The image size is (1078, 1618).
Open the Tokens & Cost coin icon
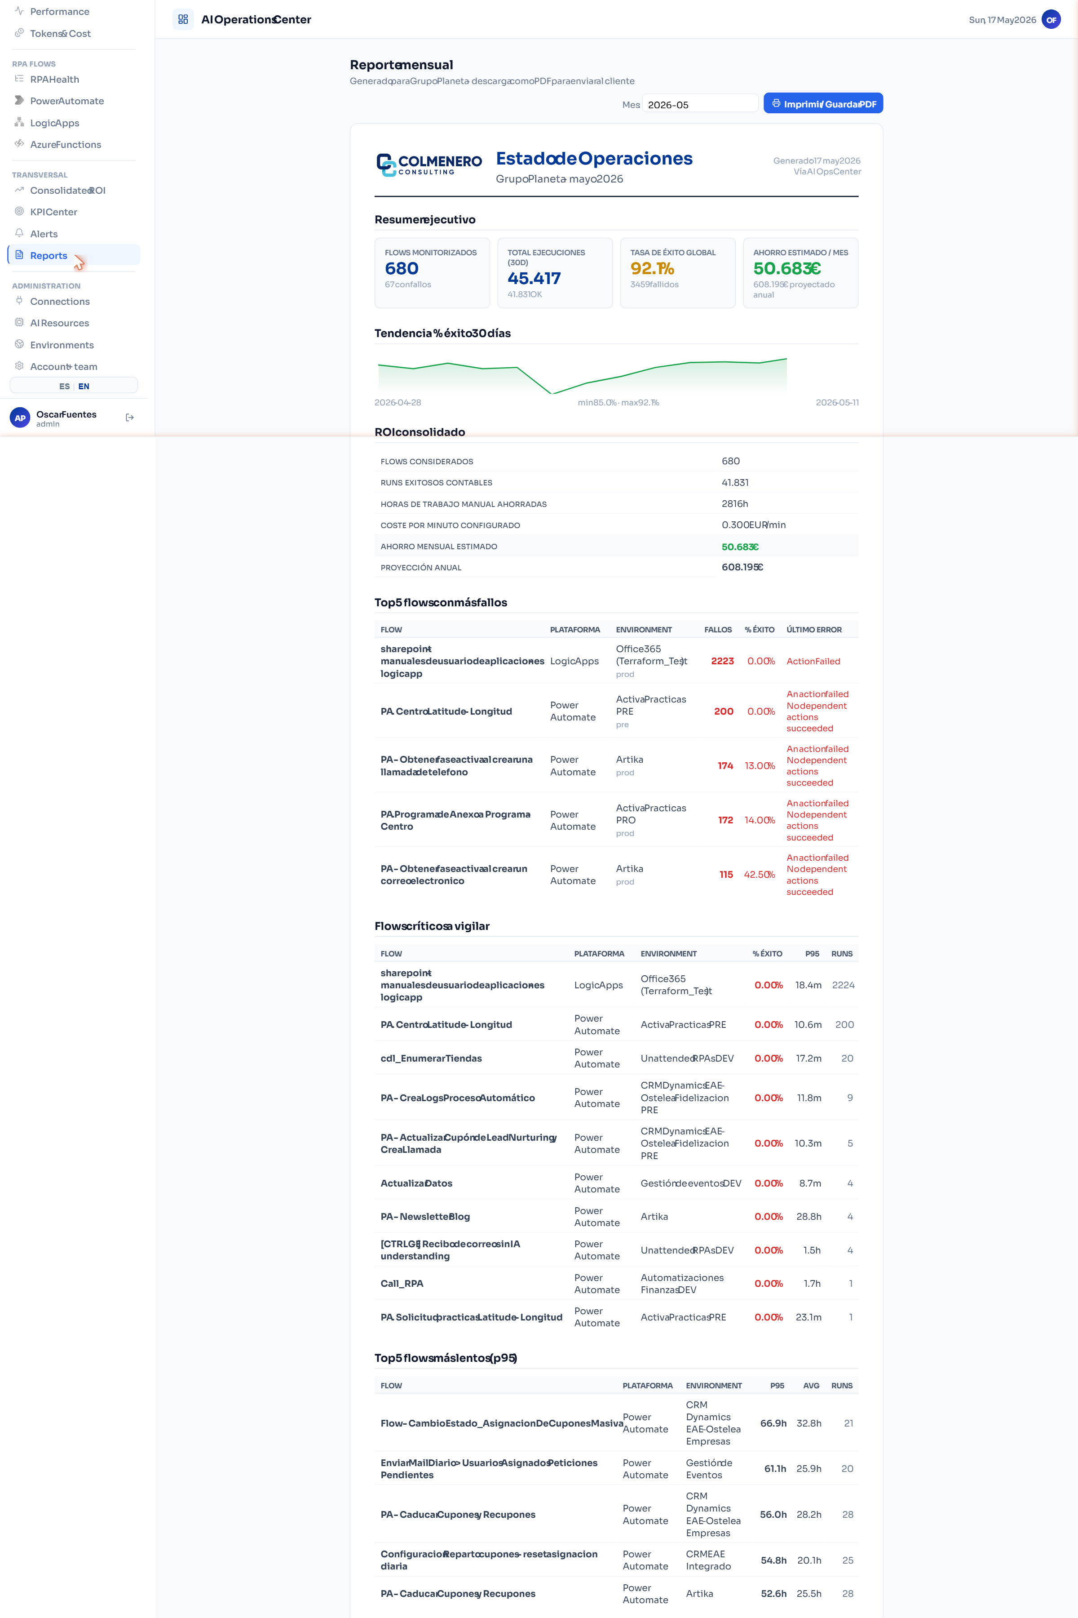tap(19, 32)
